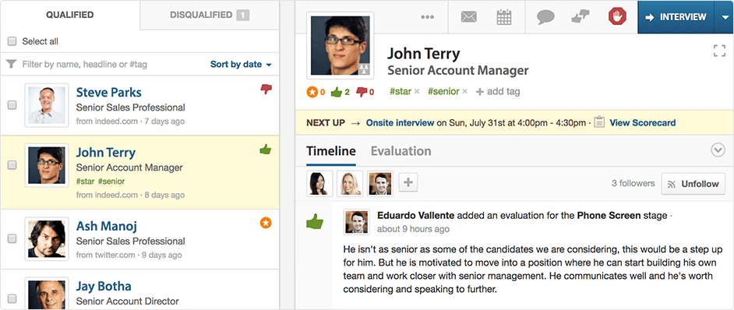Tick the checkbox for Ash Manoj

pos(12,239)
